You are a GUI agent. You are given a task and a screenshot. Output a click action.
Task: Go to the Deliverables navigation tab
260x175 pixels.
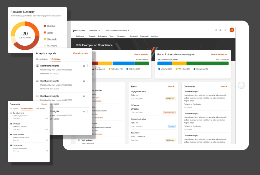(102, 36)
